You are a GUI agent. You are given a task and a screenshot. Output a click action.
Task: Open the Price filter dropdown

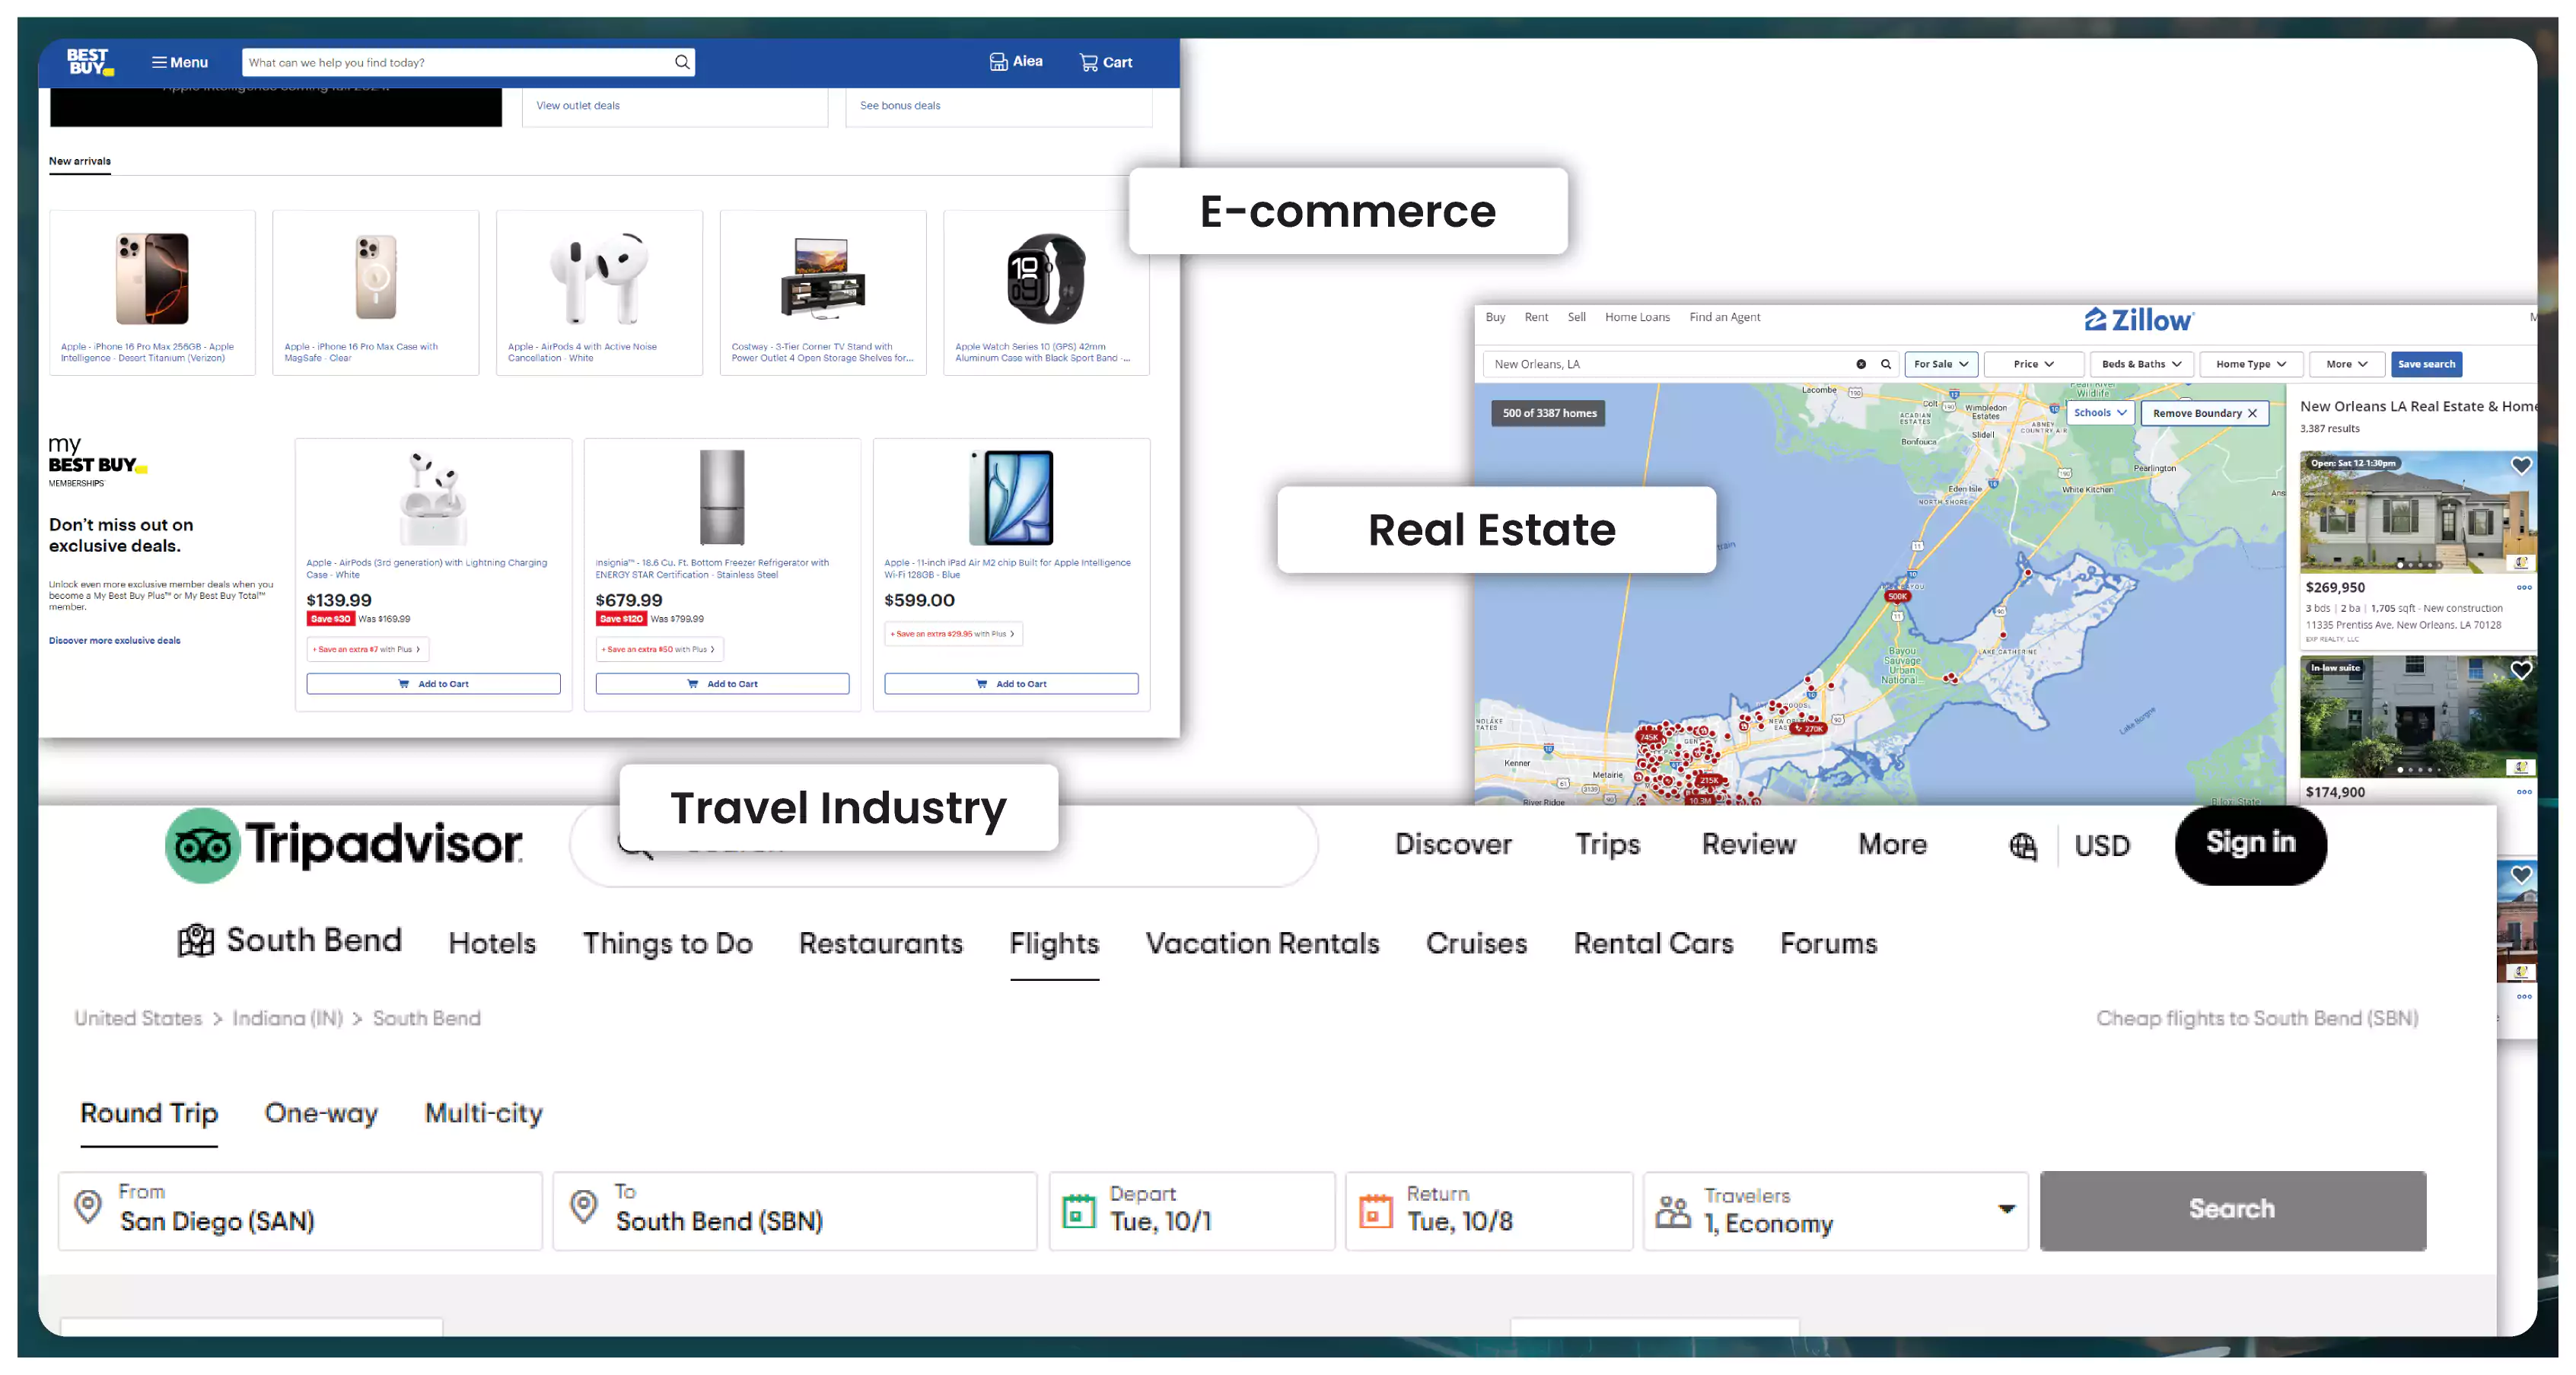(x=2033, y=364)
